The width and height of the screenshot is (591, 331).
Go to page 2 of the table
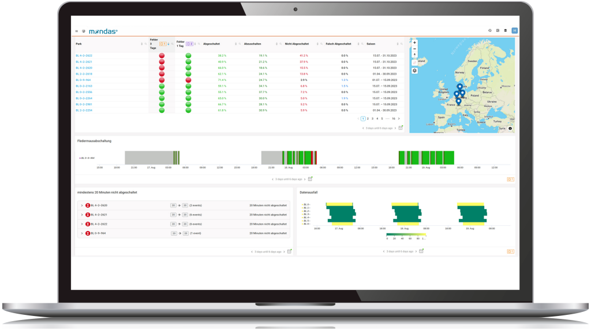click(368, 118)
